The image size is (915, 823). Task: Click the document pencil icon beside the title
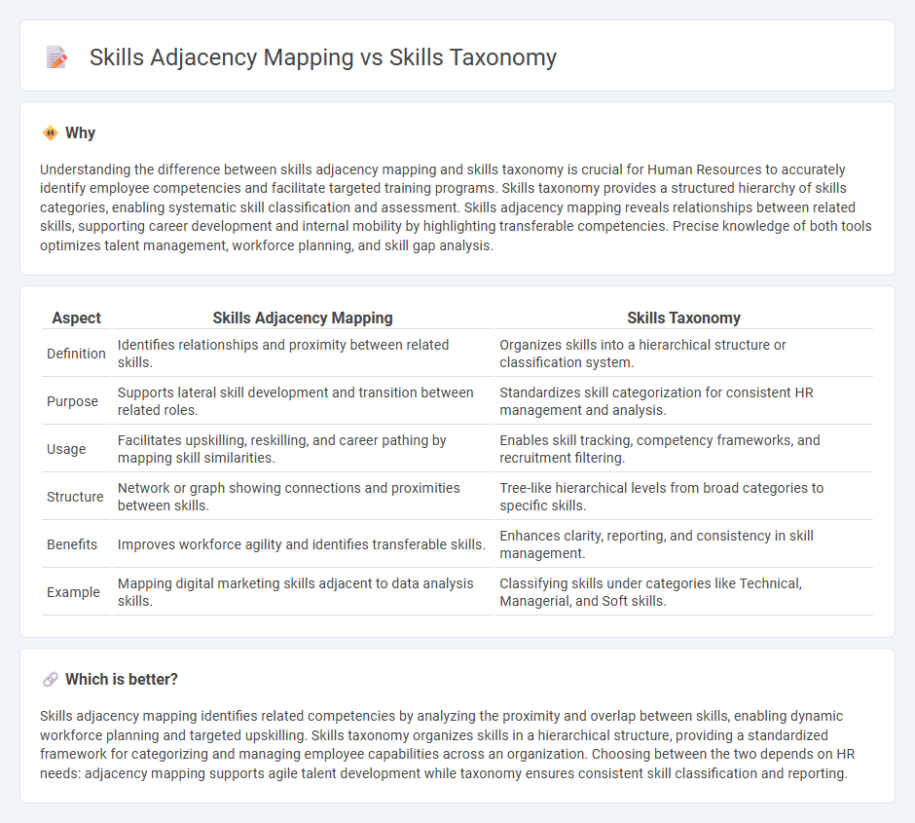coord(56,57)
